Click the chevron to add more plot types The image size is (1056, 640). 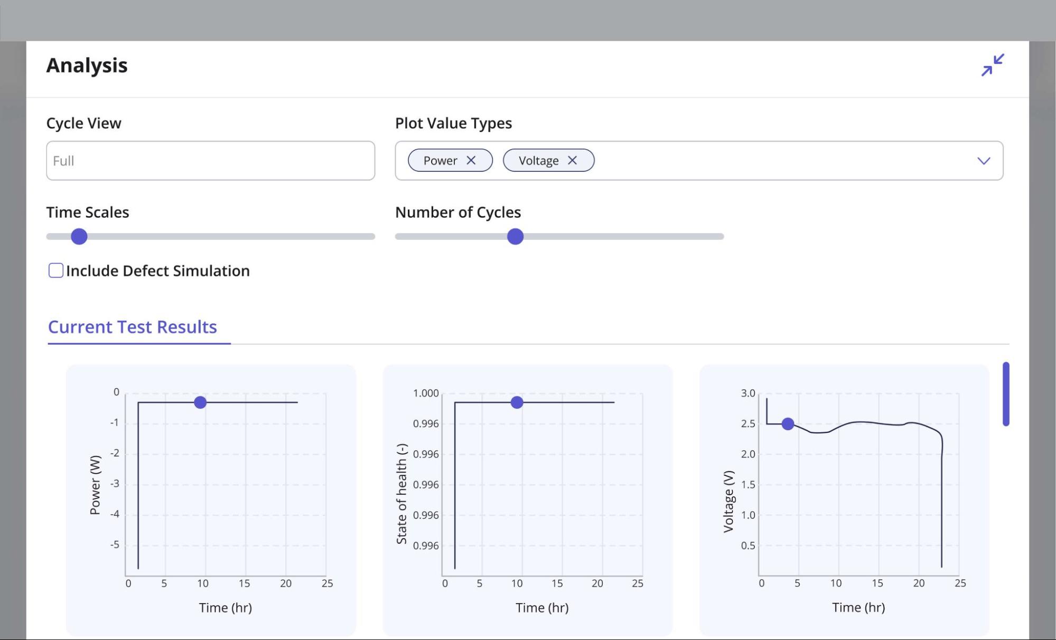[x=983, y=161]
